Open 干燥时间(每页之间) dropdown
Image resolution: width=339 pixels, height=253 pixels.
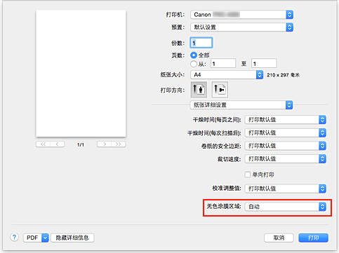(x=286, y=120)
